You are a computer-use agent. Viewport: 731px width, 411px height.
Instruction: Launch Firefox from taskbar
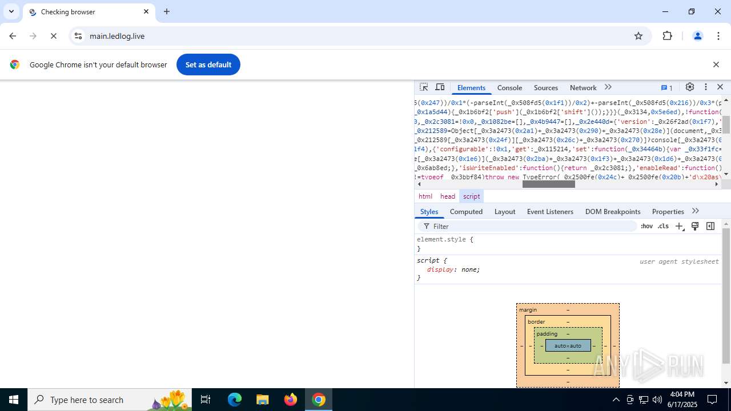pos(291,400)
